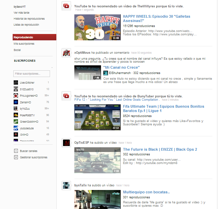The height and width of the screenshot is (209, 218).
Task: Open HAPPY WHEELS Episodio 30 video title
Action: 157,18
